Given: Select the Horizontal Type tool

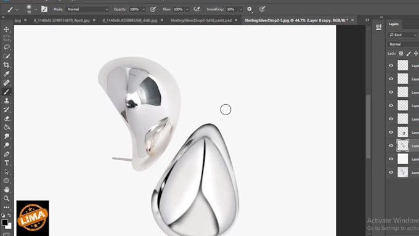Looking at the screenshot, I should [6, 163].
